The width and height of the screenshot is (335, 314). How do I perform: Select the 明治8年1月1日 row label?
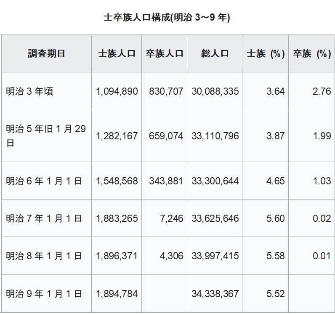coord(44,256)
